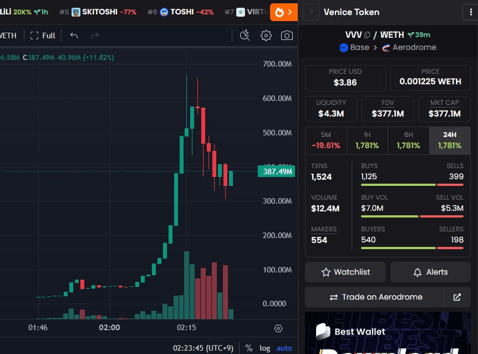Click the Aerodrome DEX logo

pos(385,48)
